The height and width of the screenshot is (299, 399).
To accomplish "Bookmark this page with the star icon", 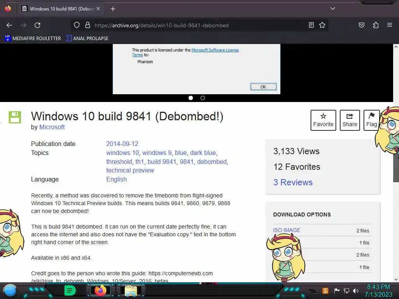I will click(x=322, y=25).
